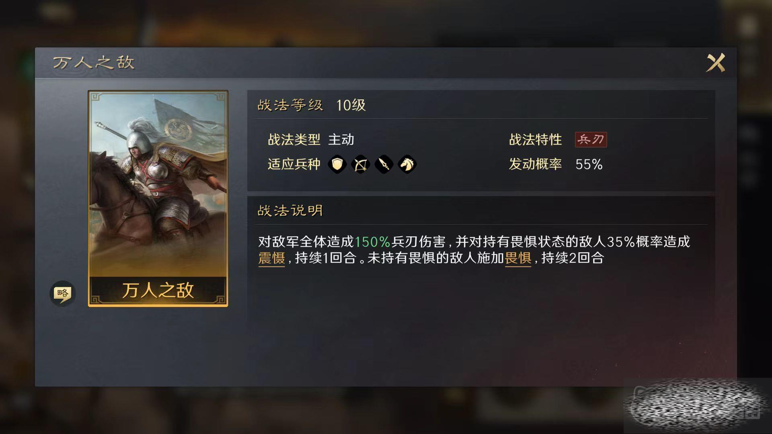Click the 兵刃 tactic trait tag

(x=591, y=140)
